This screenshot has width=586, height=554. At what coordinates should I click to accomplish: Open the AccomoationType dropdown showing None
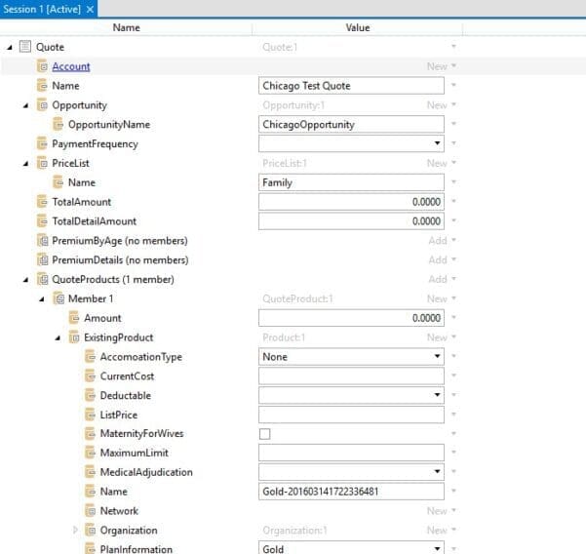(436, 357)
